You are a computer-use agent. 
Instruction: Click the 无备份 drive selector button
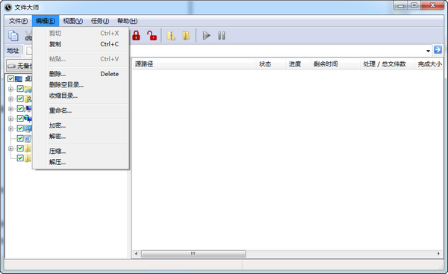pos(19,66)
